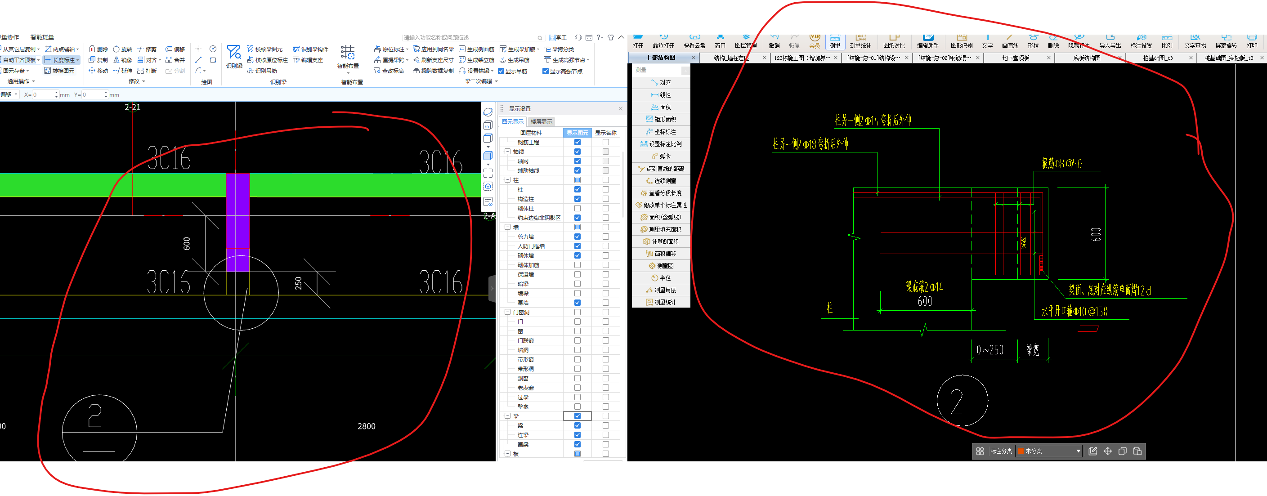Click the 打断 break tool
This screenshot has height=496, width=1267.
pyautogui.click(x=147, y=71)
